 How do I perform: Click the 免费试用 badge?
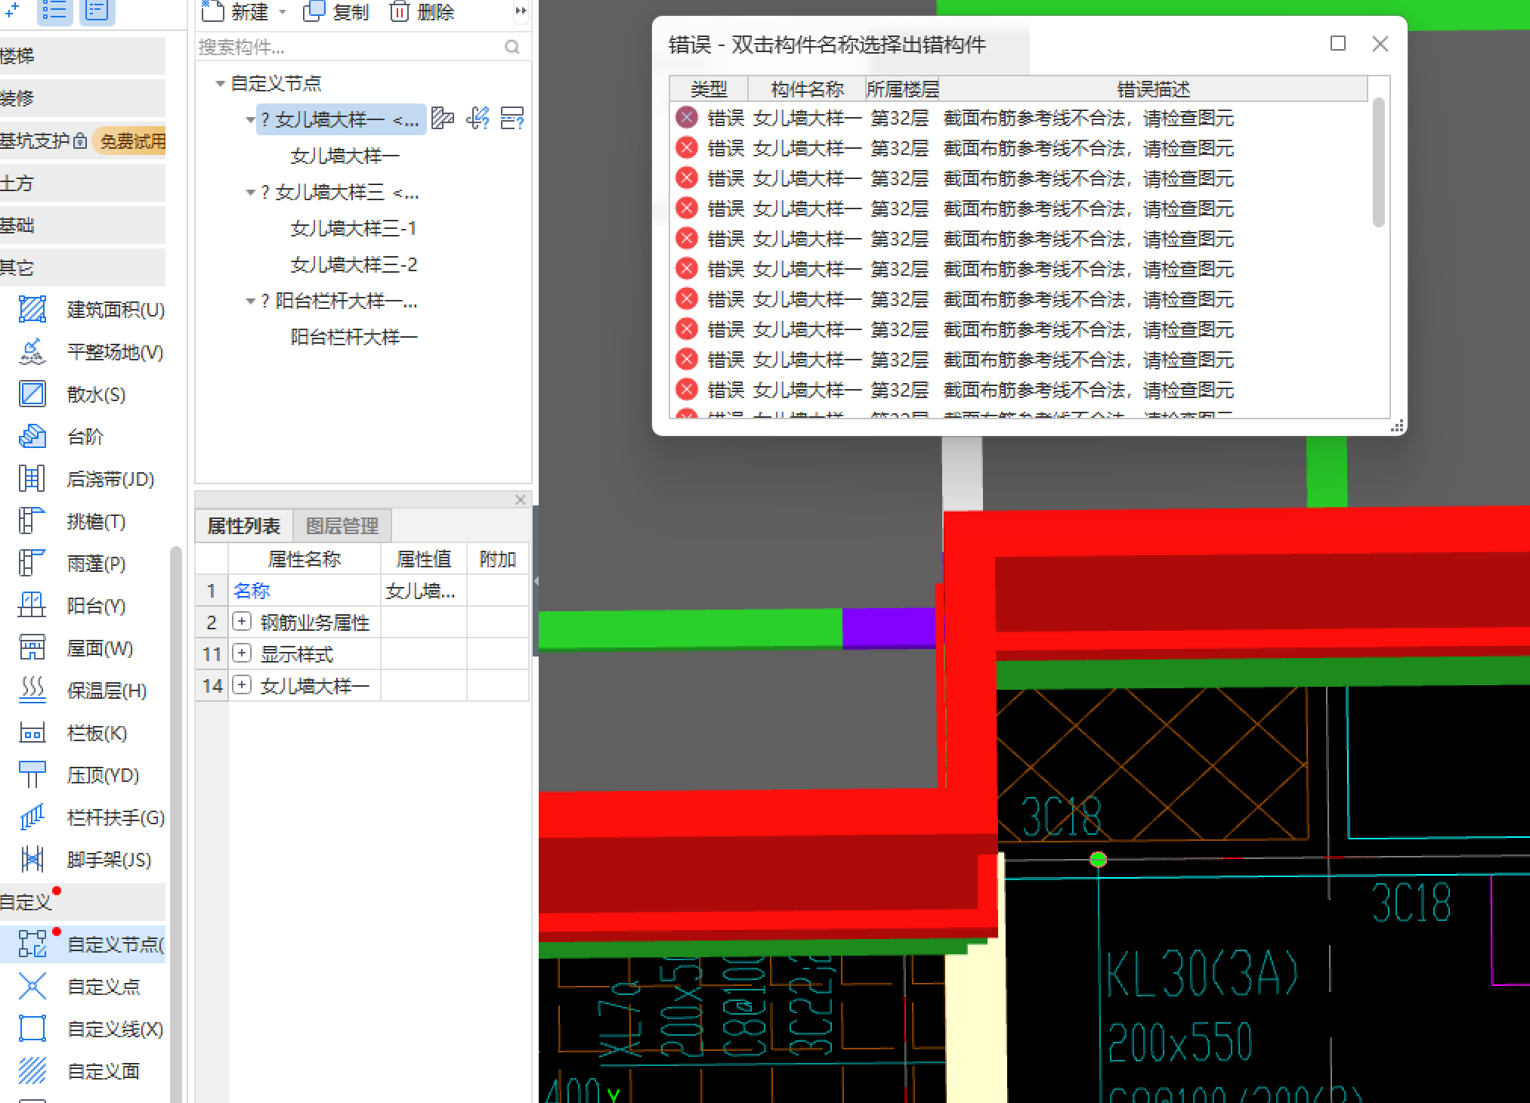click(130, 141)
